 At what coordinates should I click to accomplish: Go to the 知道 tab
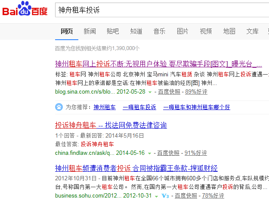(136, 31)
